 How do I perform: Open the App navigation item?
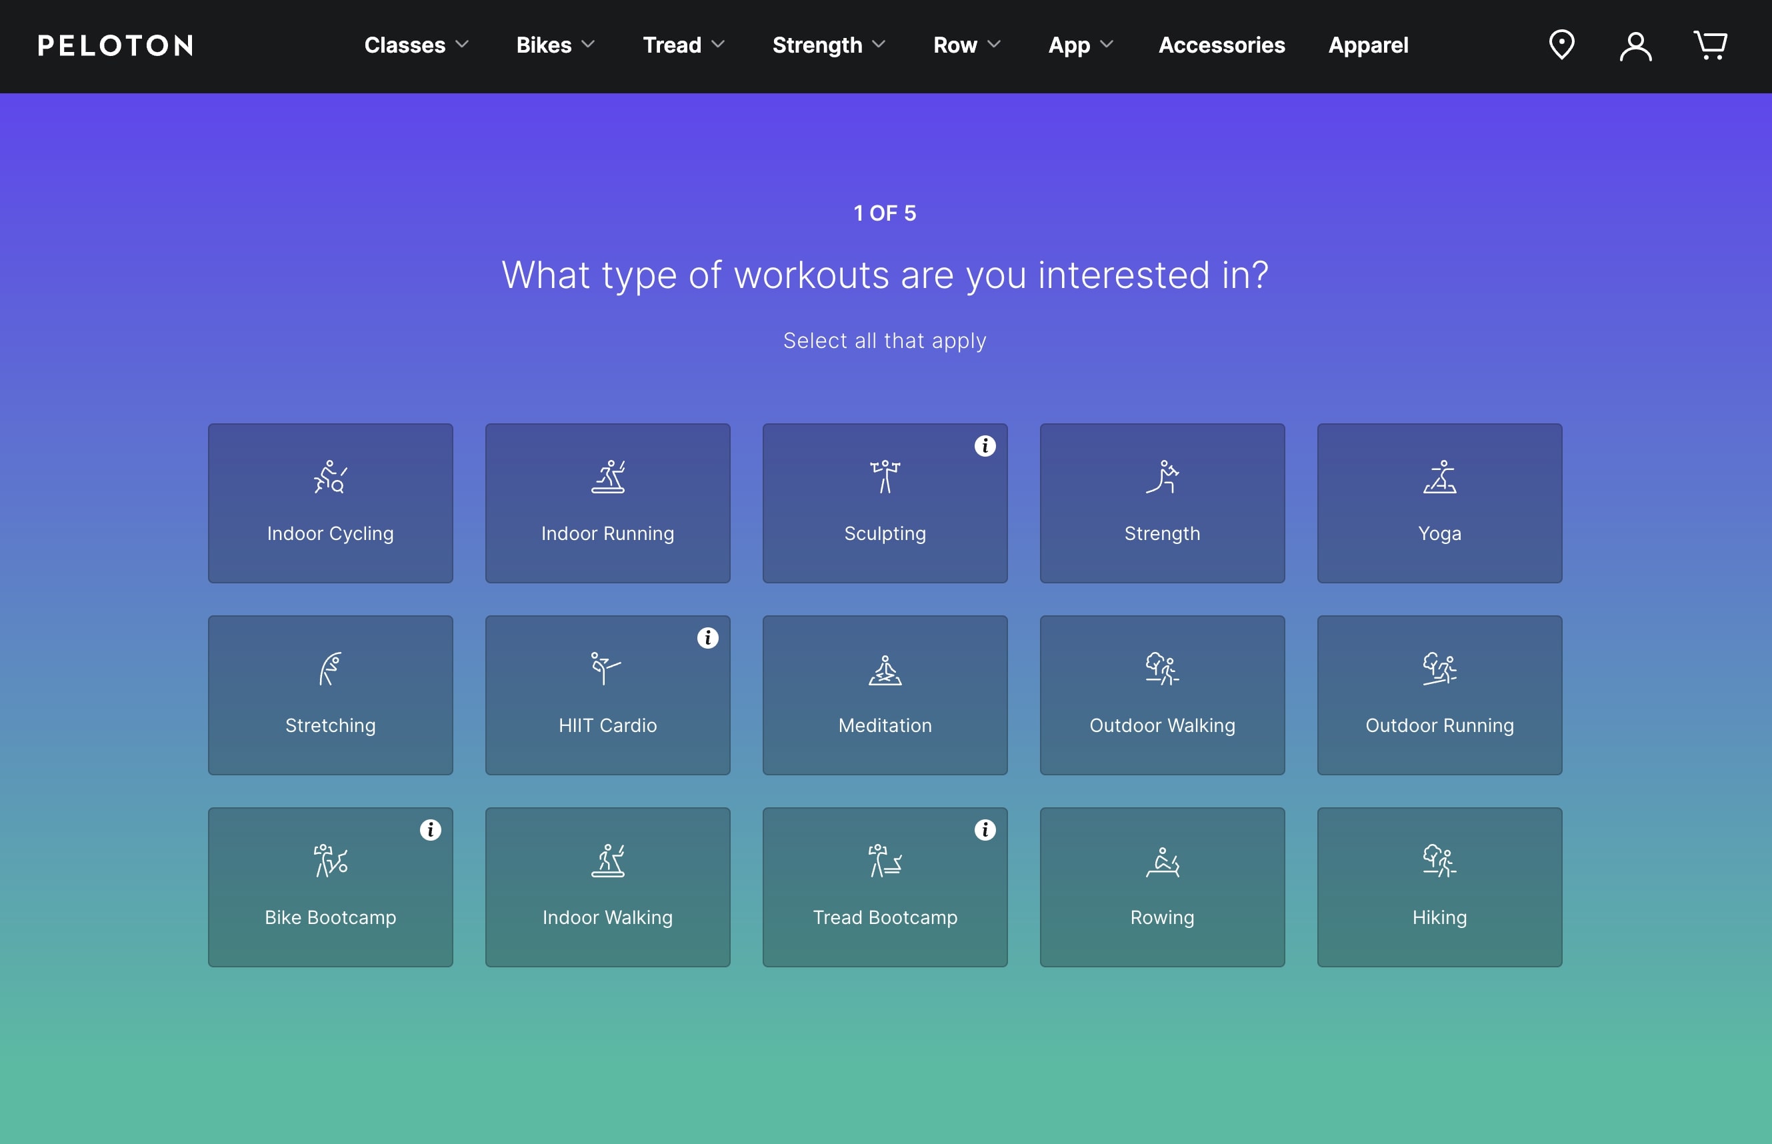pyautogui.click(x=1069, y=45)
